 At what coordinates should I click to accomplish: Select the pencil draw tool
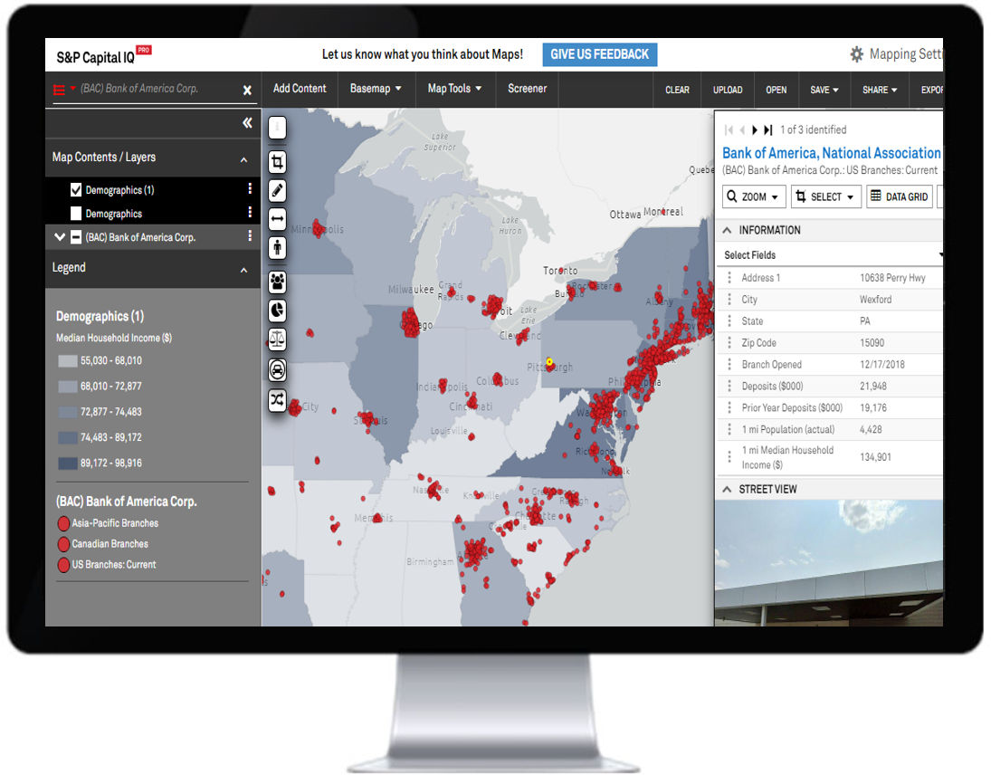(x=278, y=190)
